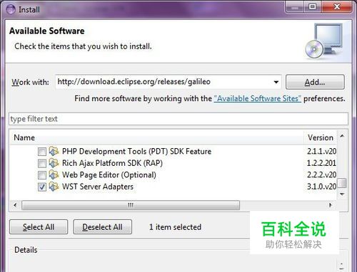Click the horizontal scrollbar left arrow
This screenshot has width=357, height=272.
(x=15, y=205)
